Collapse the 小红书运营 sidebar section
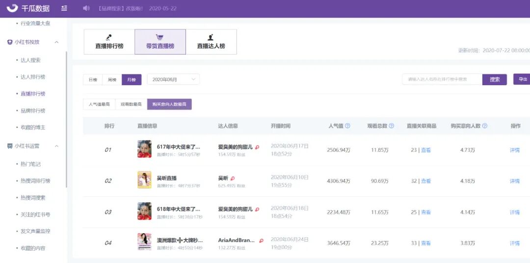 click(56, 146)
